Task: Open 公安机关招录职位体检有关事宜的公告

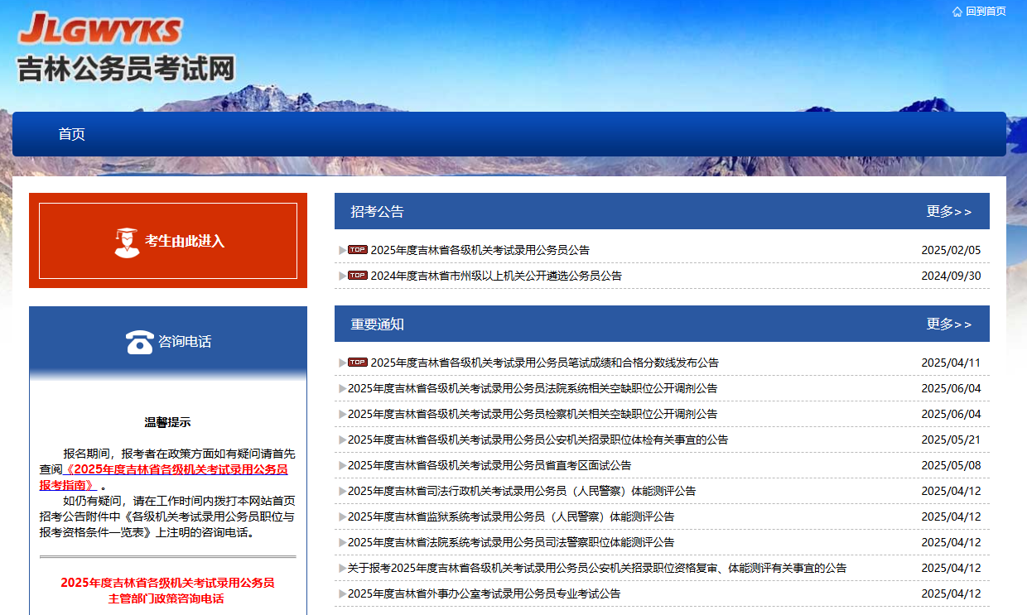Action: pyautogui.click(x=538, y=440)
